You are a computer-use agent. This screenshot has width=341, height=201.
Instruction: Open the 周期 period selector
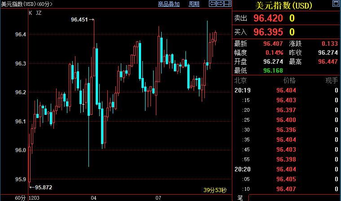click(194, 4)
